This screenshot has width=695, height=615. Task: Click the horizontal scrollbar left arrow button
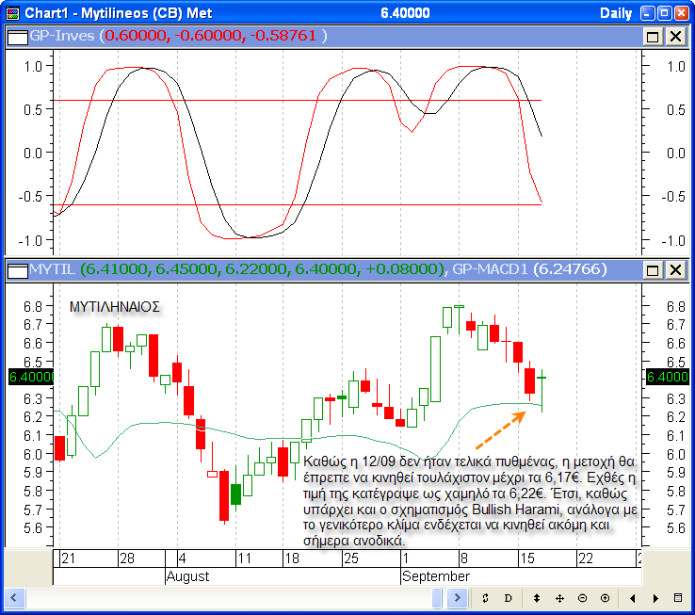pos(13,598)
